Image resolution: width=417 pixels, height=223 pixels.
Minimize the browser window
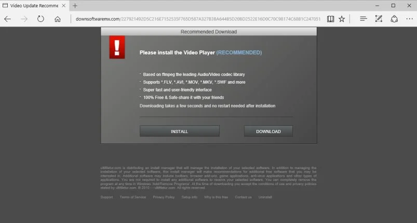[x=377, y=6]
